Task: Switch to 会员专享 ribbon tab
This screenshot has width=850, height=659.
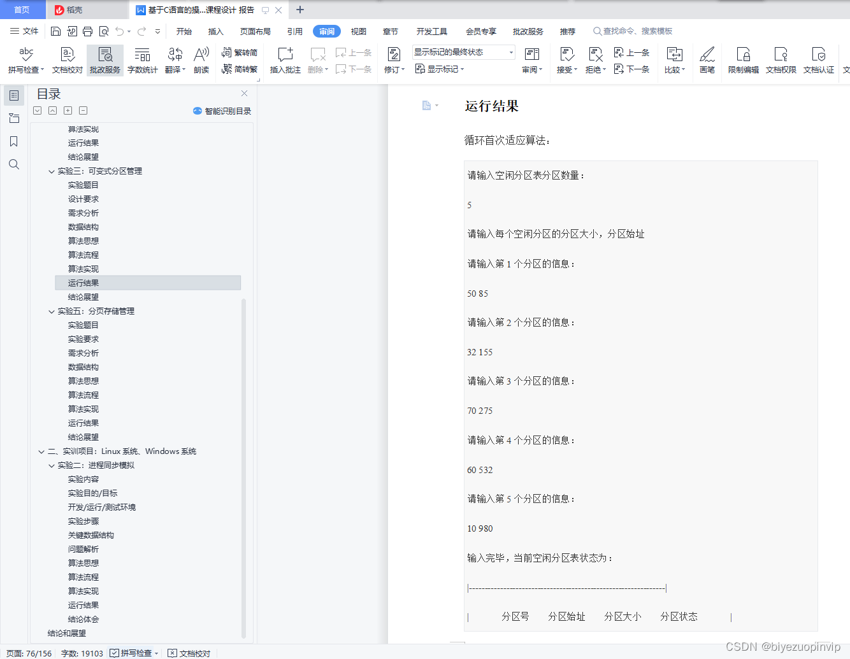Action: (x=481, y=31)
